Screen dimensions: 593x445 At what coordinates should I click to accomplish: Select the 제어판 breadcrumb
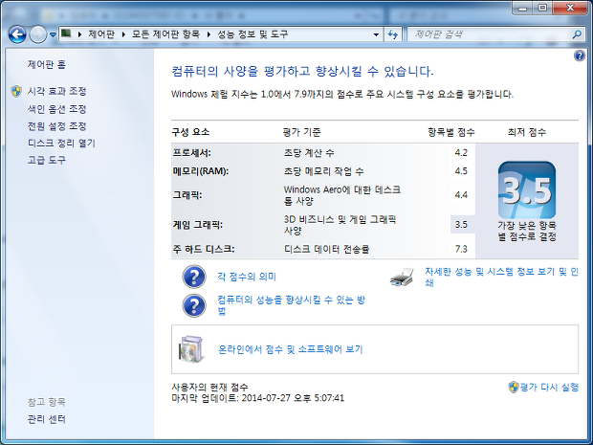click(x=101, y=34)
